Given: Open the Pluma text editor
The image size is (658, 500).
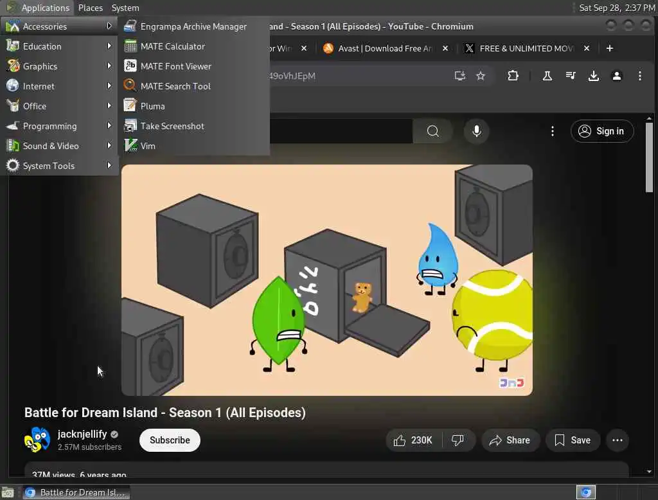Looking at the screenshot, I should tap(193, 106).
